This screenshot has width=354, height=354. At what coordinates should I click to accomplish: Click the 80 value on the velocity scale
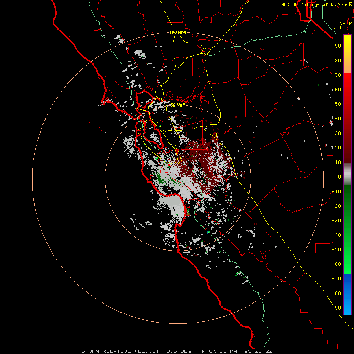click(338, 61)
